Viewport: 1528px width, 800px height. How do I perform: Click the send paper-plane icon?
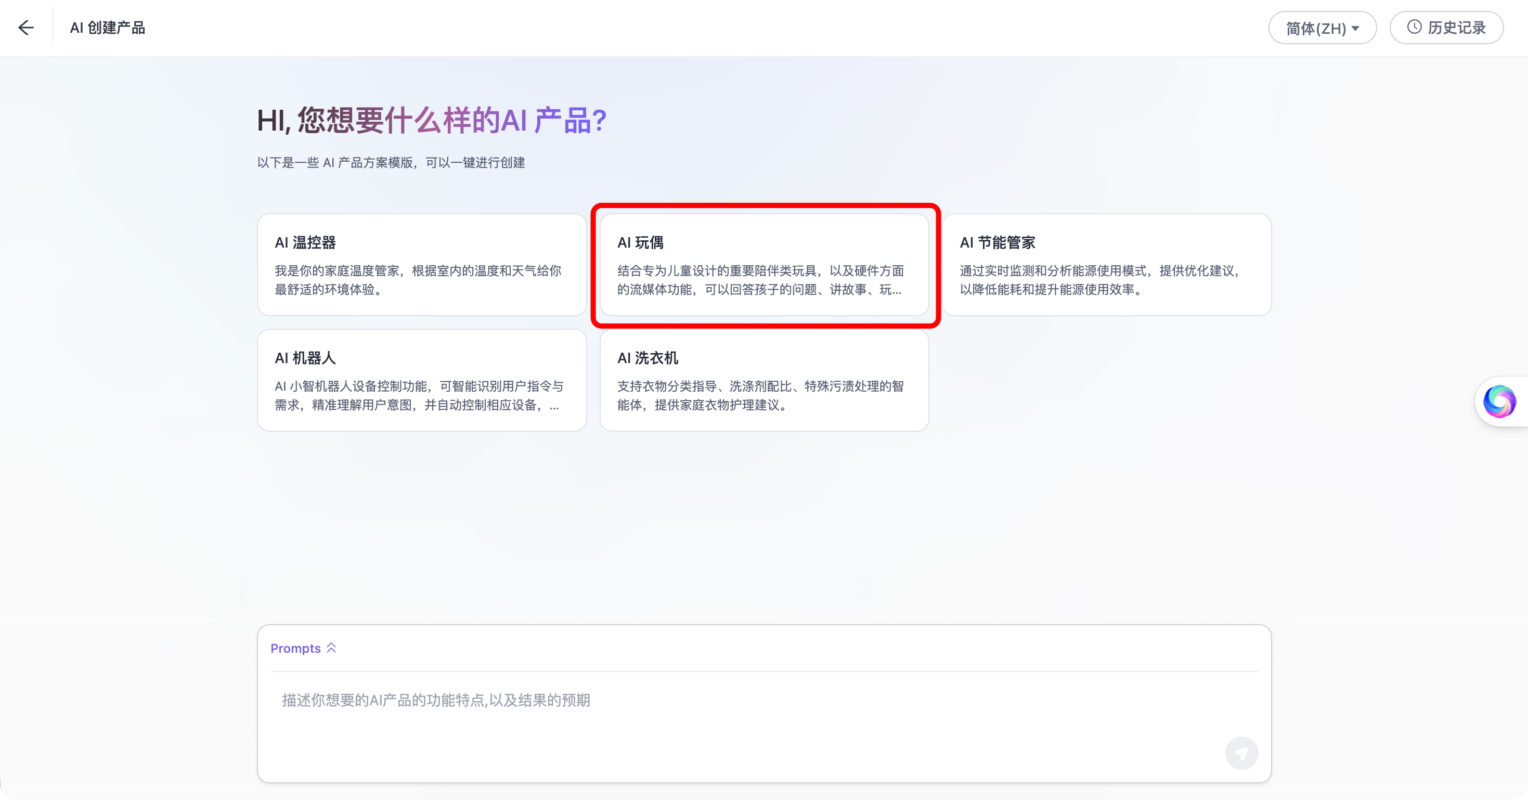tap(1241, 753)
